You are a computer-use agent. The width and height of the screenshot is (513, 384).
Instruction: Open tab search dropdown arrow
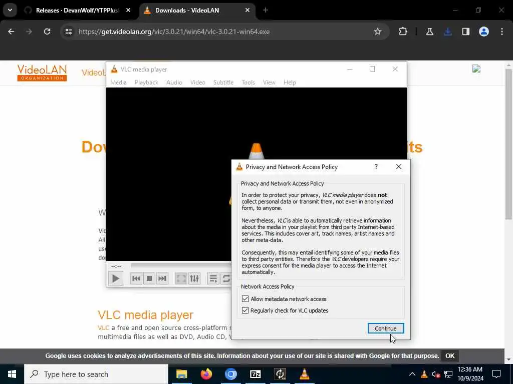click(x=10, y=10)
